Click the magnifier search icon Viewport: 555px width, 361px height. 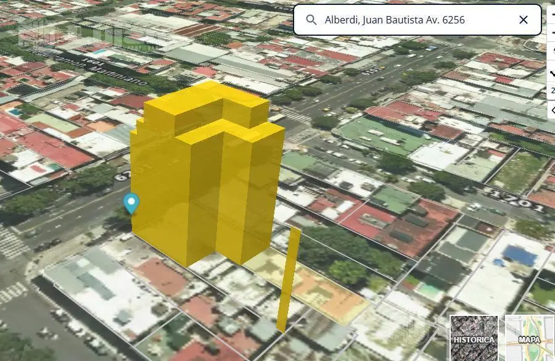(x=311, y=20)
